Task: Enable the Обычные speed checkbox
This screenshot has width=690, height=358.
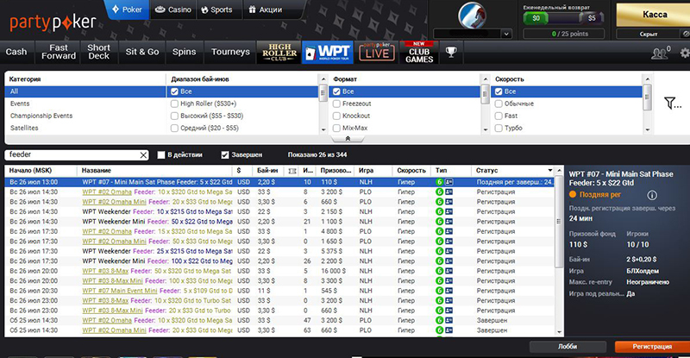Action: (499, 104)
